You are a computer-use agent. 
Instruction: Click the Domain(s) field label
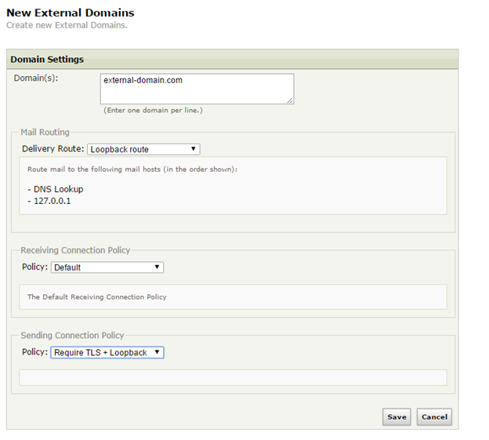click(x=36, y=78)
